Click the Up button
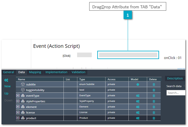The image size is (188, 127). pos(6,93)
